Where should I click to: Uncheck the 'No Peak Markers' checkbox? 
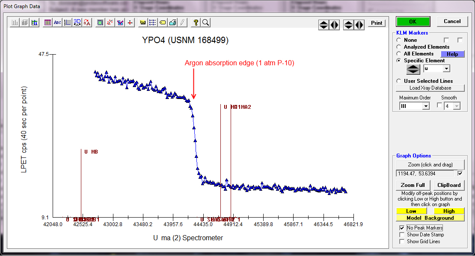pos(401,228)
